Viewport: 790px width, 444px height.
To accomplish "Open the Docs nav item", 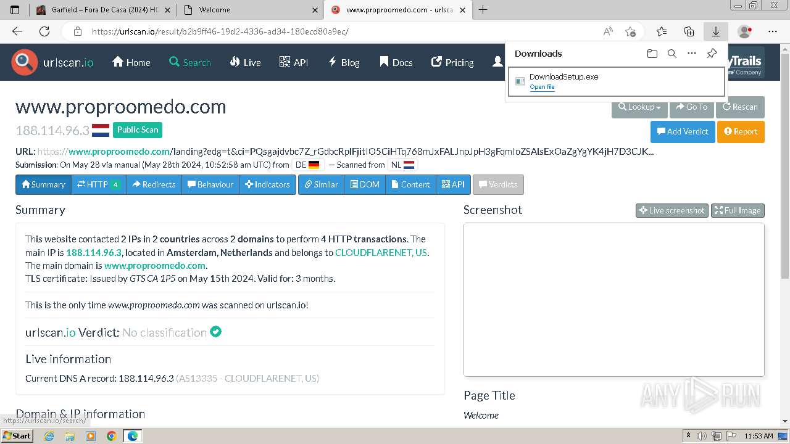I will tap(396, 62).
